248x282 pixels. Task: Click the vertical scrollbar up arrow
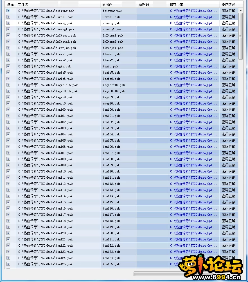pos(241,11)
